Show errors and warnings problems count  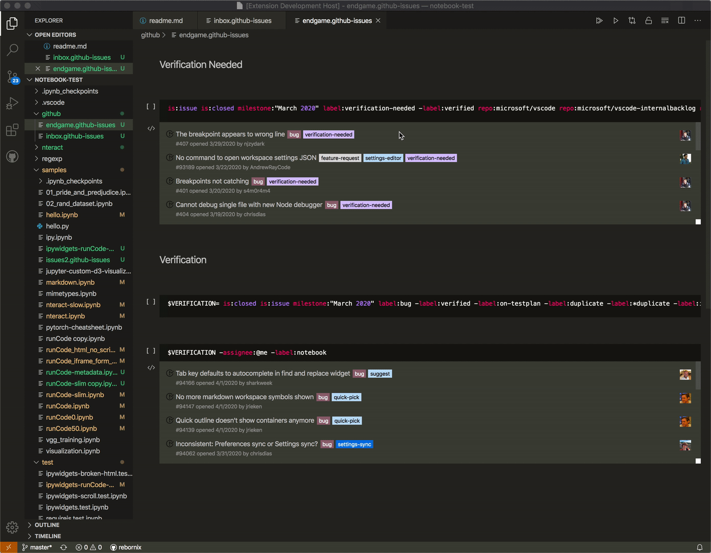pyautogui.click(x=89, y=547)
